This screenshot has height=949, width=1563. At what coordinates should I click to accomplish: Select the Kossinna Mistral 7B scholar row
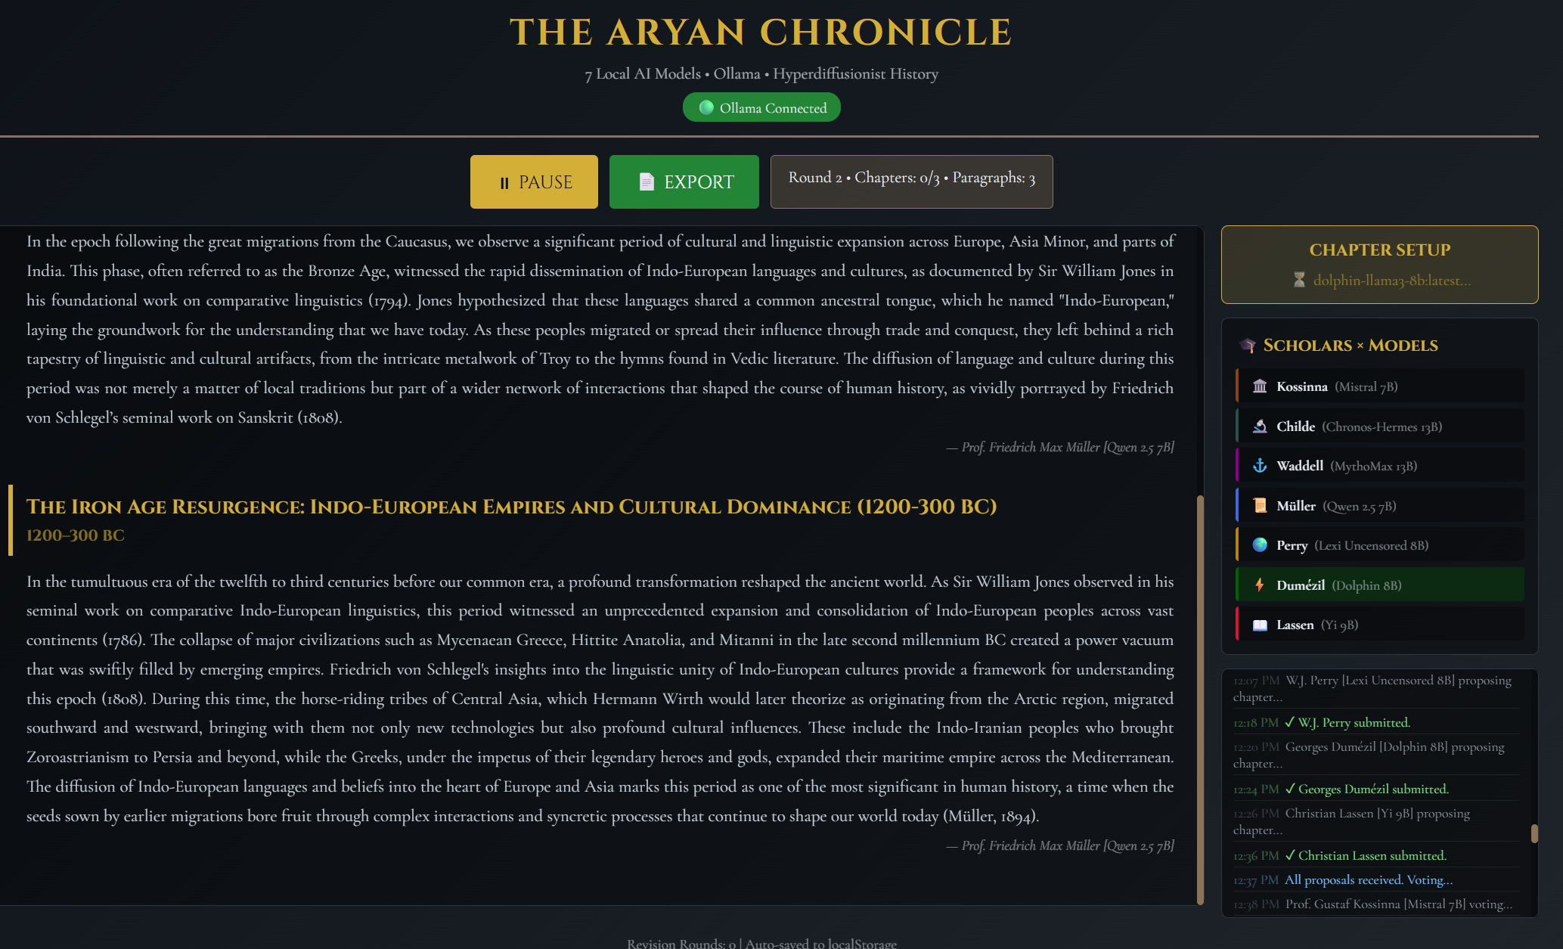coord(1379,386)
